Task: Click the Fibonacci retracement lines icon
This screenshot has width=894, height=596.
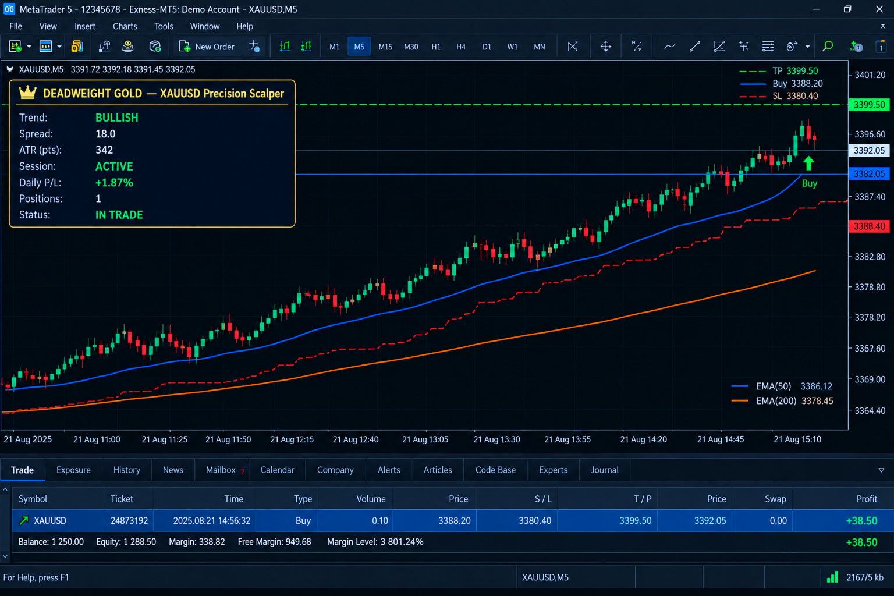Action: (768, 47)
